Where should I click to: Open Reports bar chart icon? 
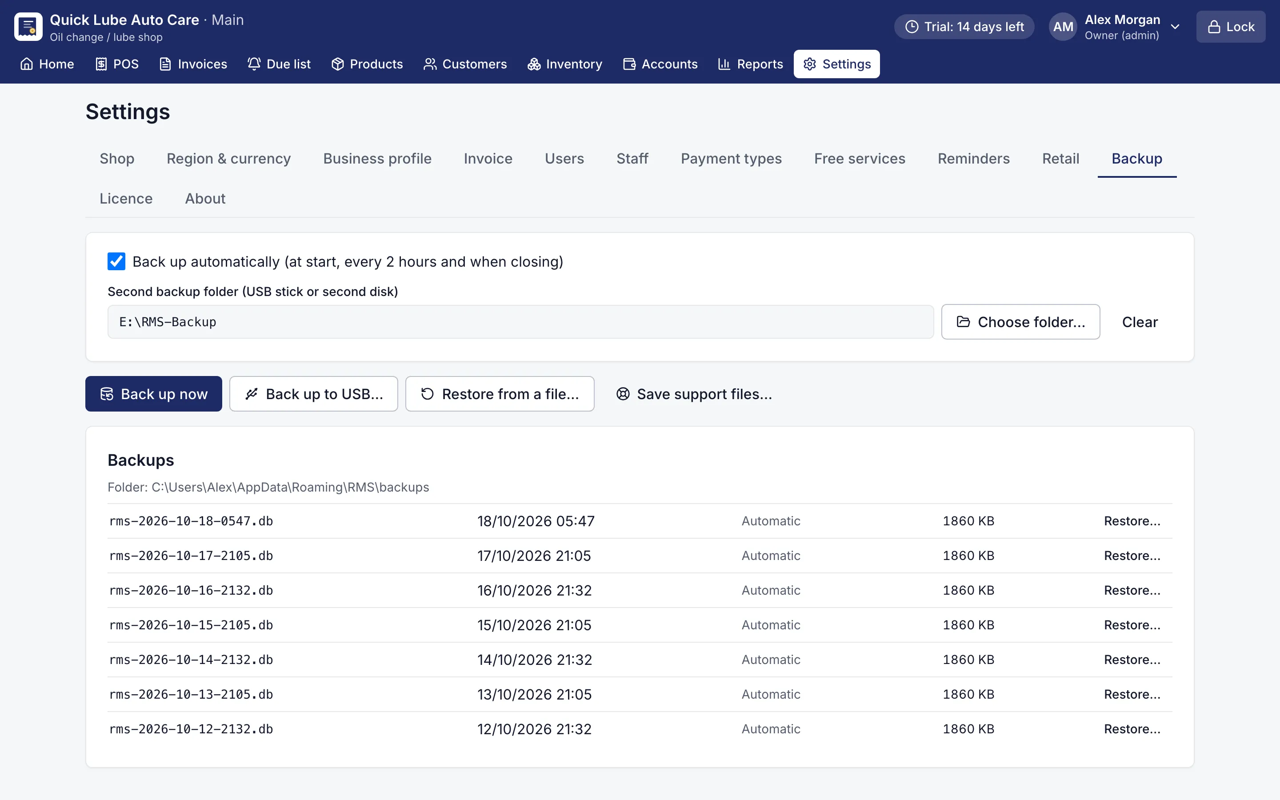pyautogui.click(x=724, y=64)
